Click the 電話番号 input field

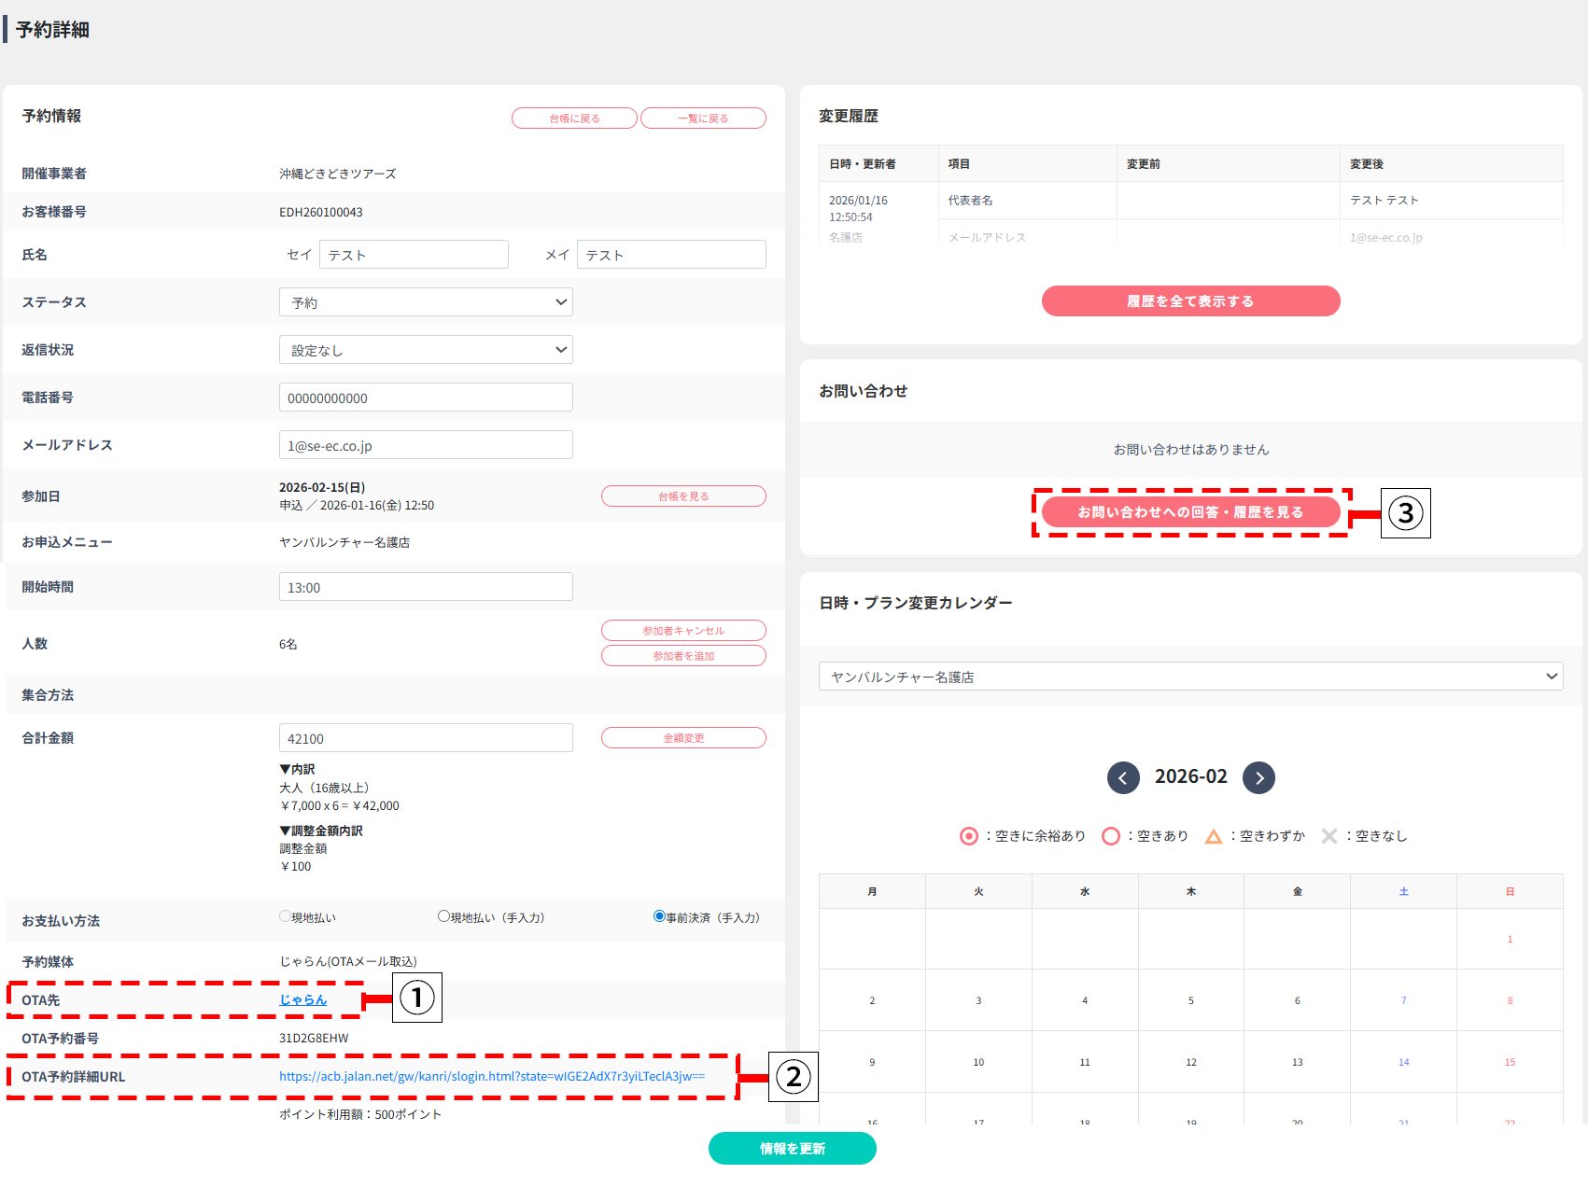coord(426,398)
